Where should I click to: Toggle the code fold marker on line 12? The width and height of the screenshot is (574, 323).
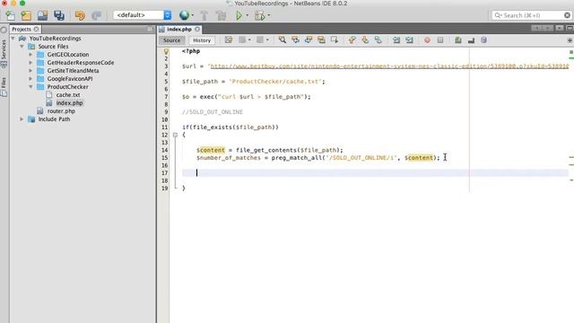tap(175, 135)
